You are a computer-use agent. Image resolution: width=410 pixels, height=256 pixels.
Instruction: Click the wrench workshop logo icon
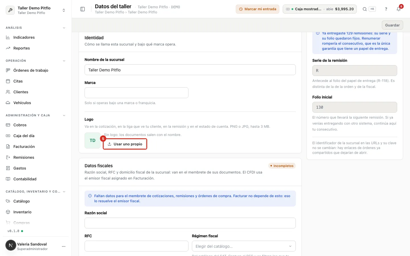pos(10,10)
